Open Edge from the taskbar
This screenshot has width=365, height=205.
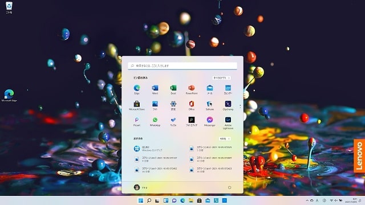182,200
